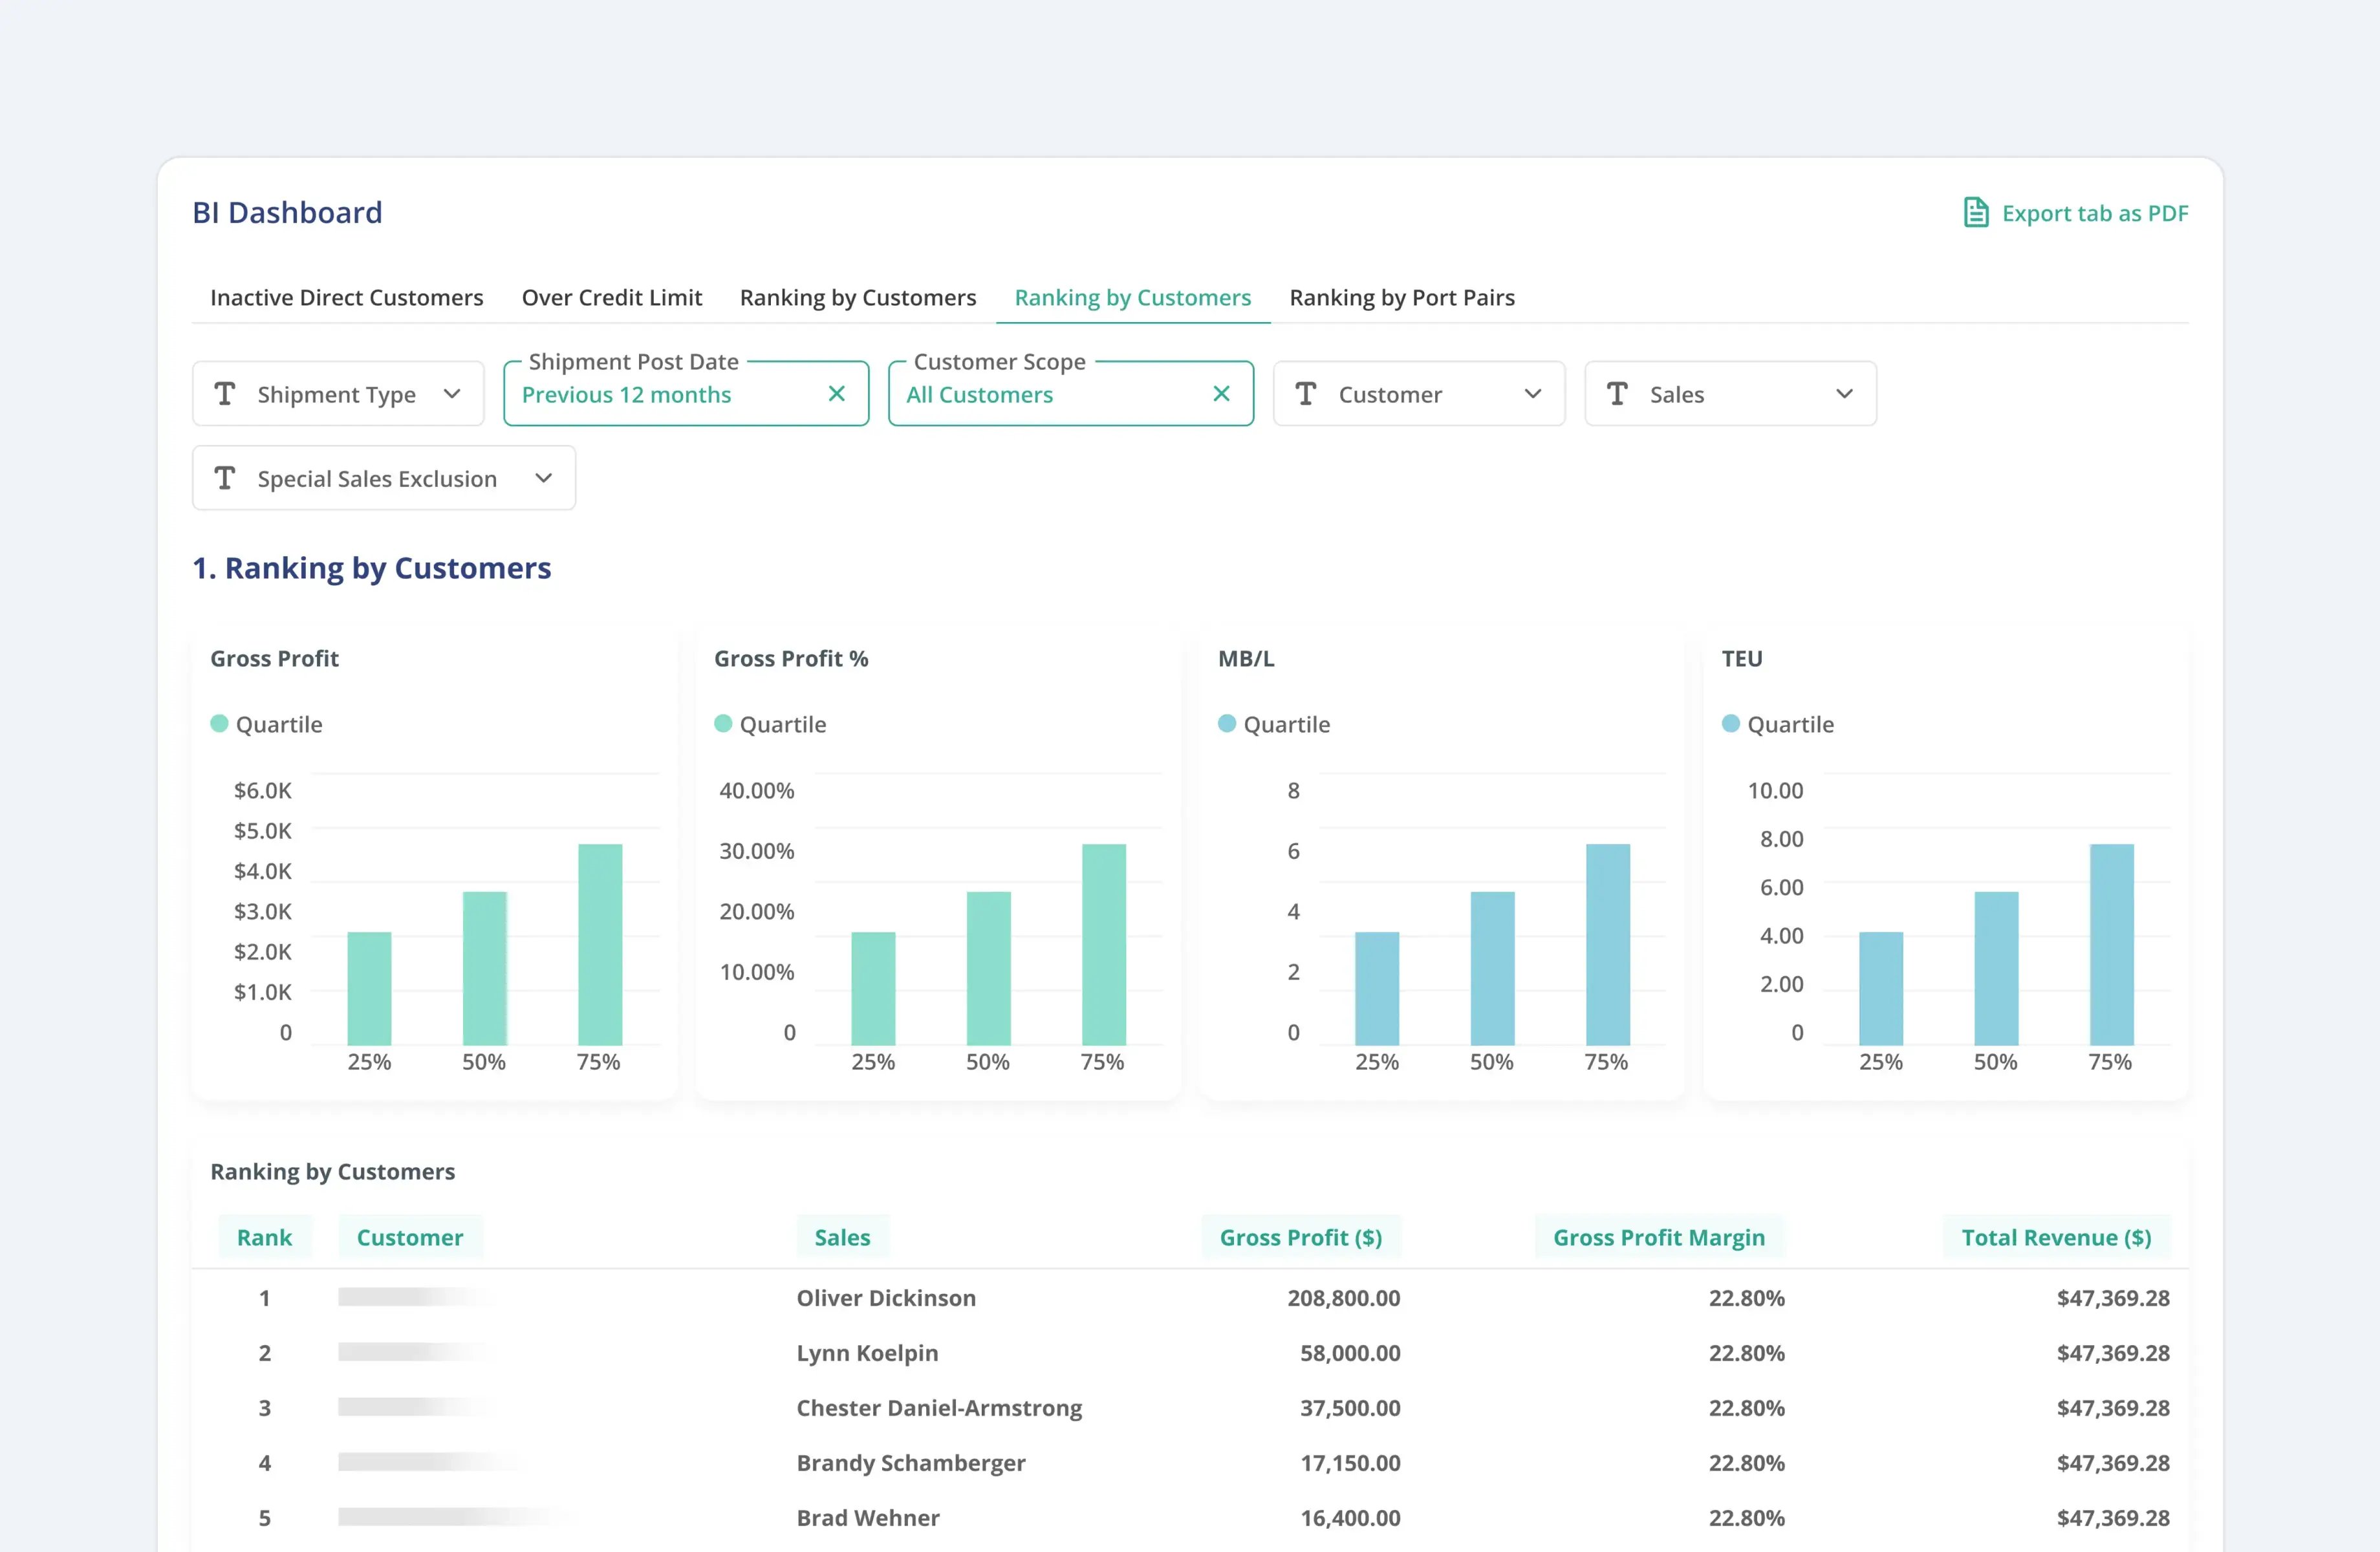Clear the Customer Scope filter with X

tap(1221, 394)
